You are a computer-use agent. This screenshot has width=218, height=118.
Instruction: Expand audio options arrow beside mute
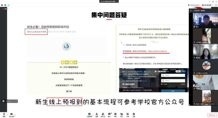coord(7,114)
